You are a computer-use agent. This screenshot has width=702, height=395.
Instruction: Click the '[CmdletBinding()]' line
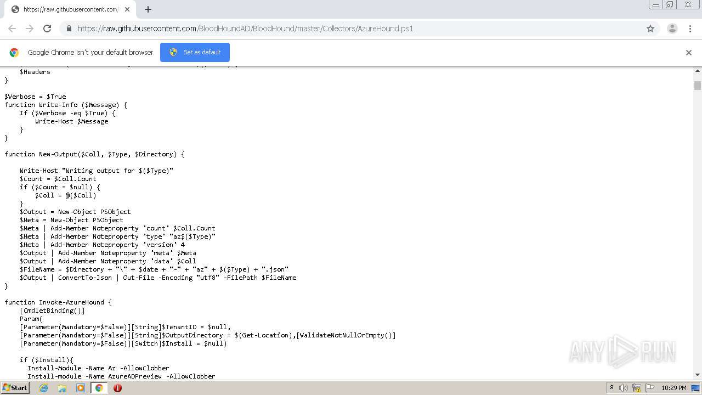click(x=52, y=311)
